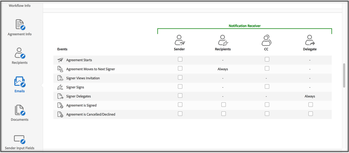Check CC box for Agreement Starts
The image size is (349, 153).
(x=267, y=59)
